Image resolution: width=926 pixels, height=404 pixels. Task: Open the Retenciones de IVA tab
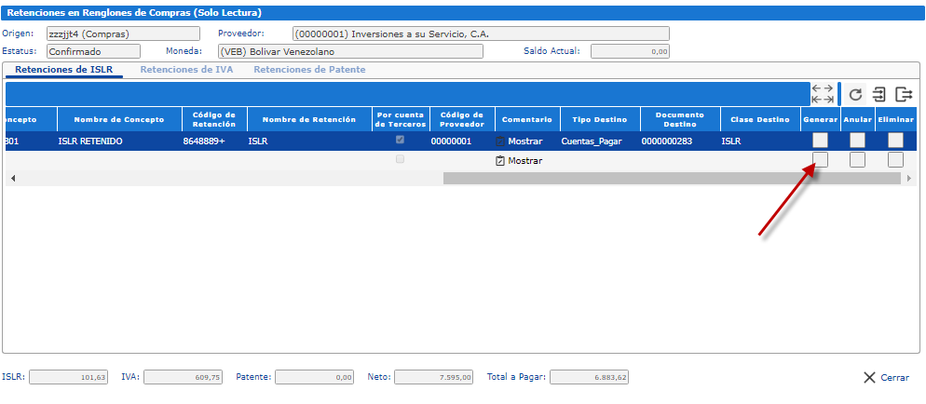(186, 70)
